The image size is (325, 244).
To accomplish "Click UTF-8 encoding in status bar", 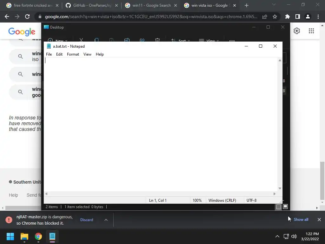I will 251,200.
